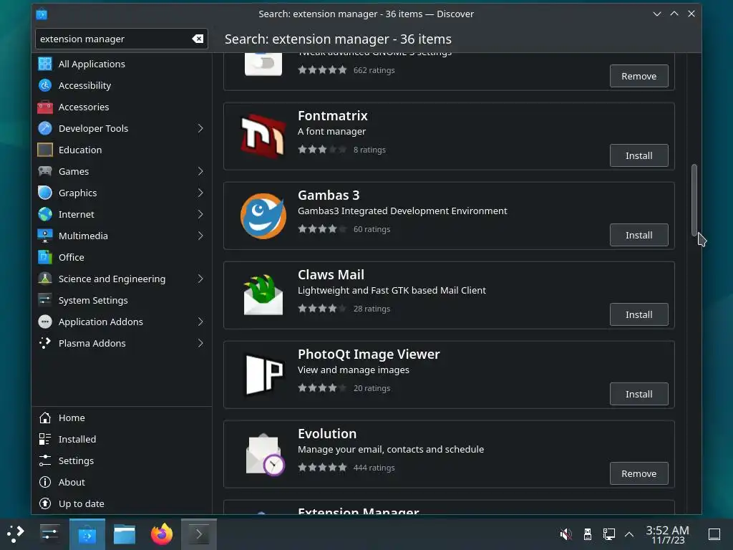Viewport: 733px width, 550px height.
Task: Click the Games controller icon
Action: coord(45,171)
